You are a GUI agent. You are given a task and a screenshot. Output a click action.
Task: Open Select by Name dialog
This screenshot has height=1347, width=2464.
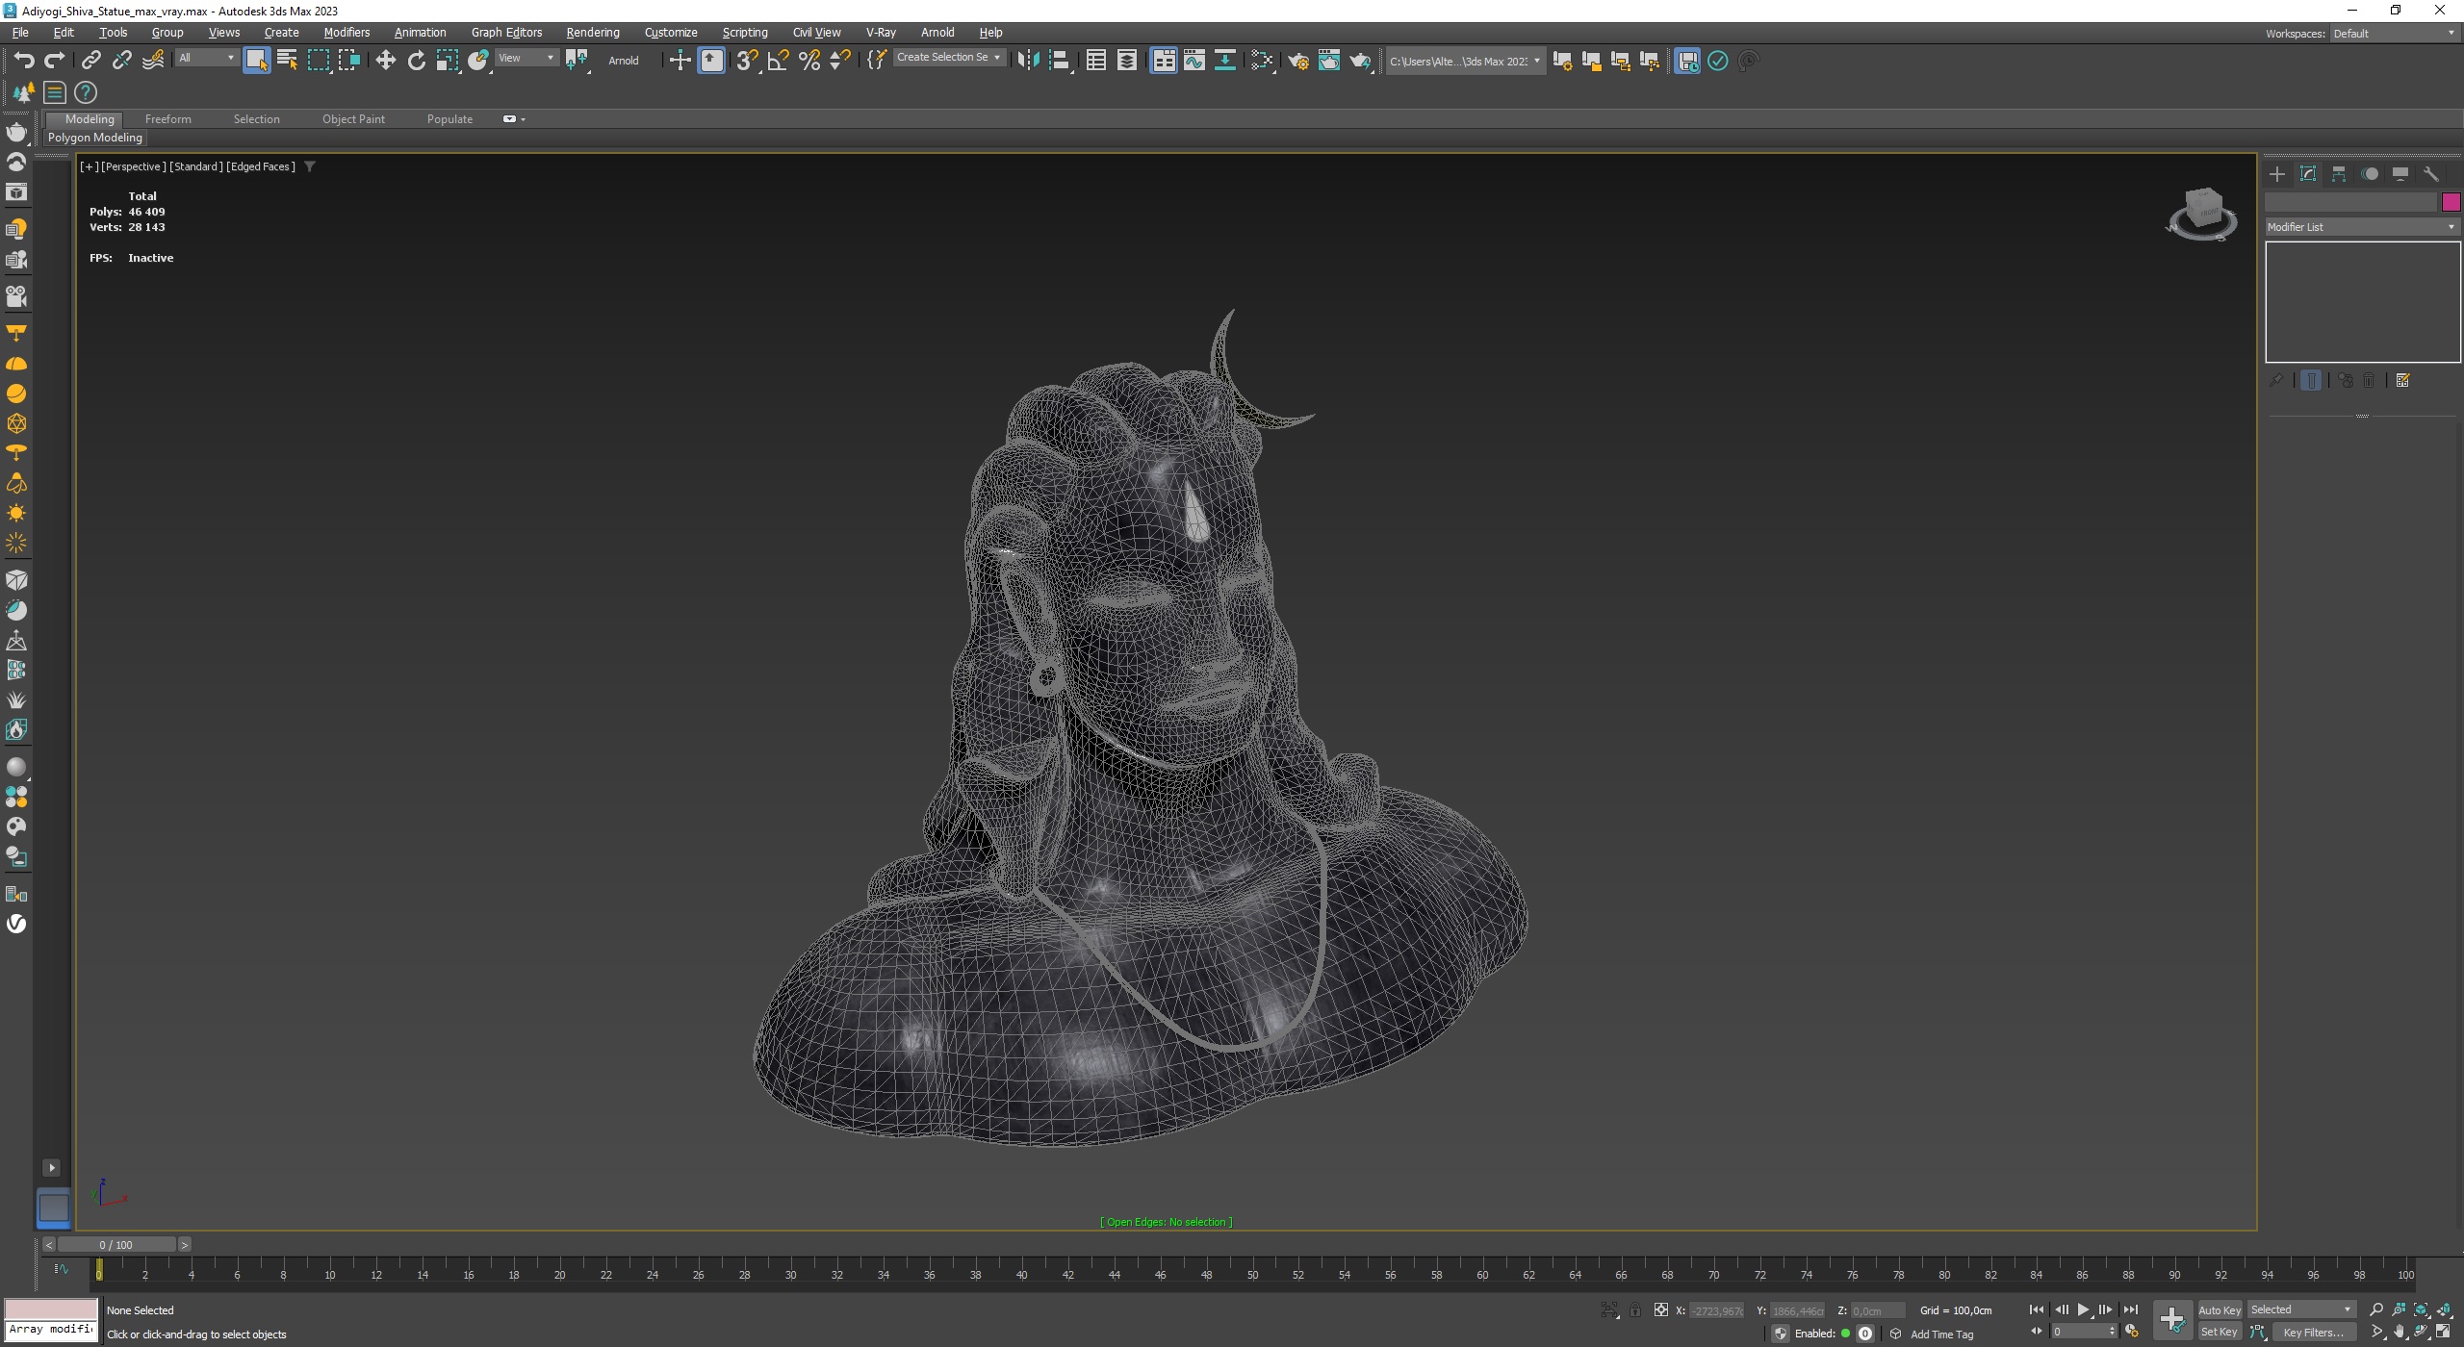[x=287, y=61]
